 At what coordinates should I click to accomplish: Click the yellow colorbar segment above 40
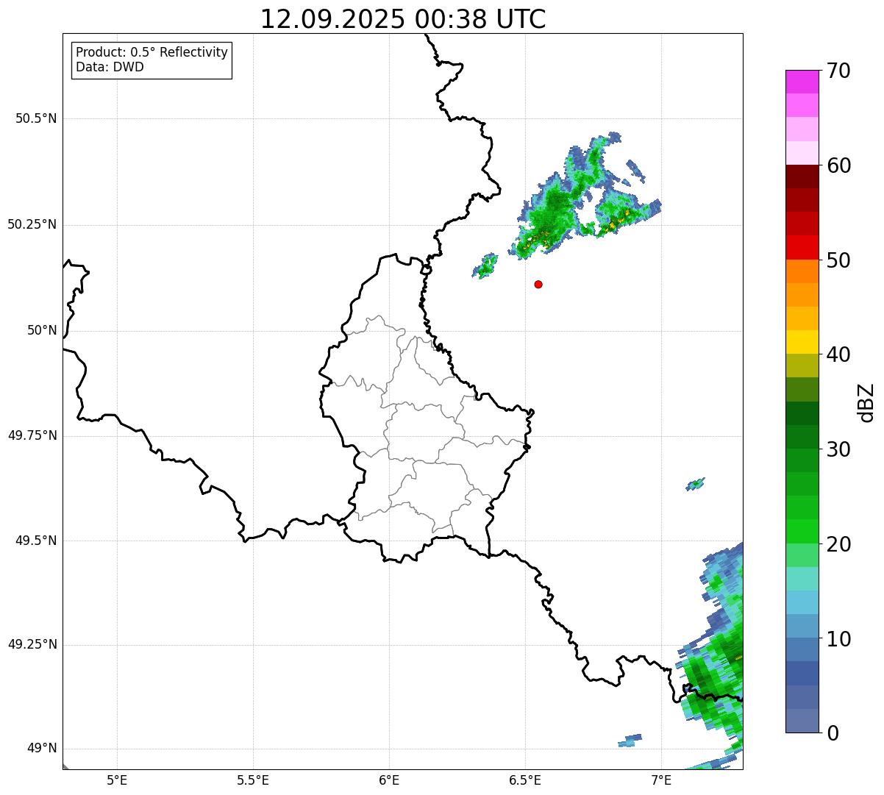point(802,342)
